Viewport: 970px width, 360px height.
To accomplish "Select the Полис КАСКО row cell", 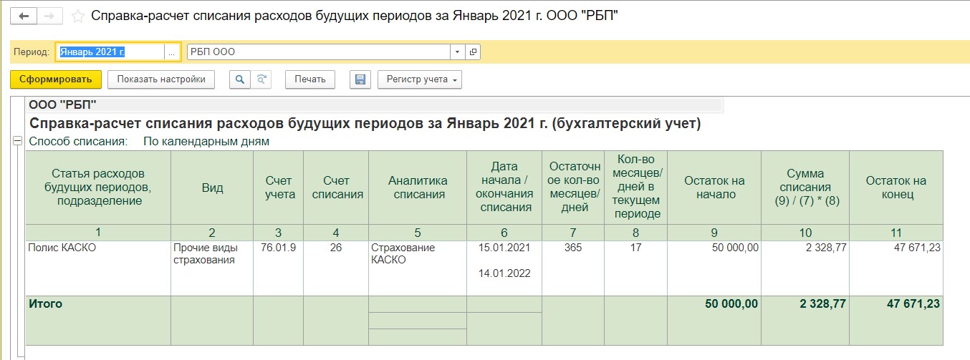I will [98, 268].
